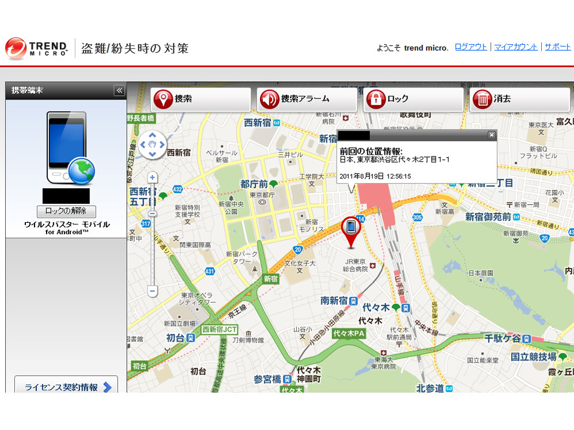Viewport: 574px width, 430px height.
Task: Open the マイアカウント link
Action: [x=515, y=47]
